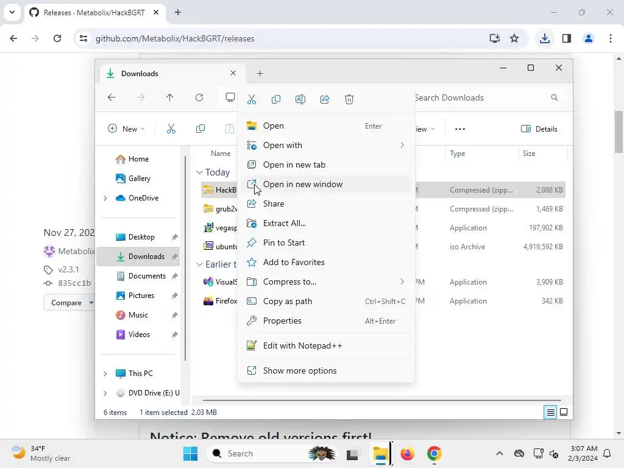
Task: Open Home in the navigation pane
Action: click(138, 159)
